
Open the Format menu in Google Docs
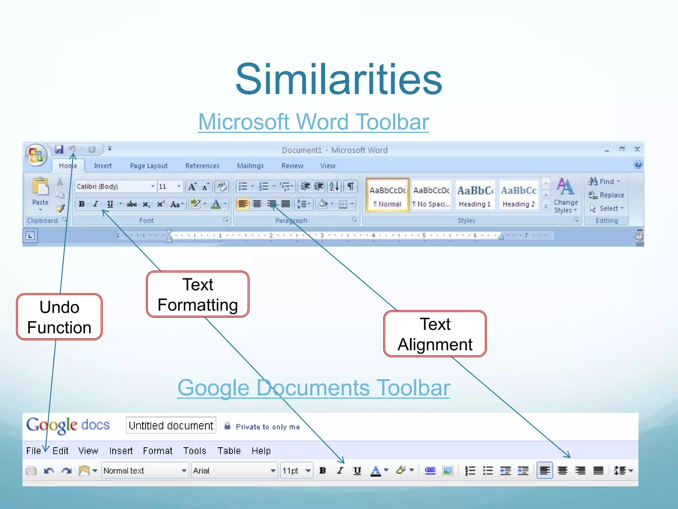158,451
